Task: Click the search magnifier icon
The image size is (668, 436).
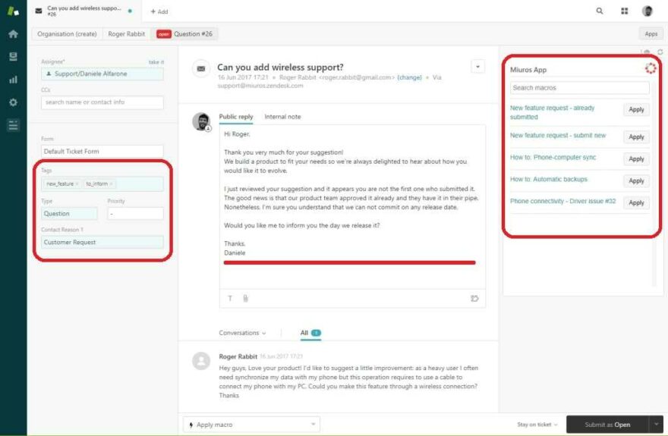Action: coord(600,11)
